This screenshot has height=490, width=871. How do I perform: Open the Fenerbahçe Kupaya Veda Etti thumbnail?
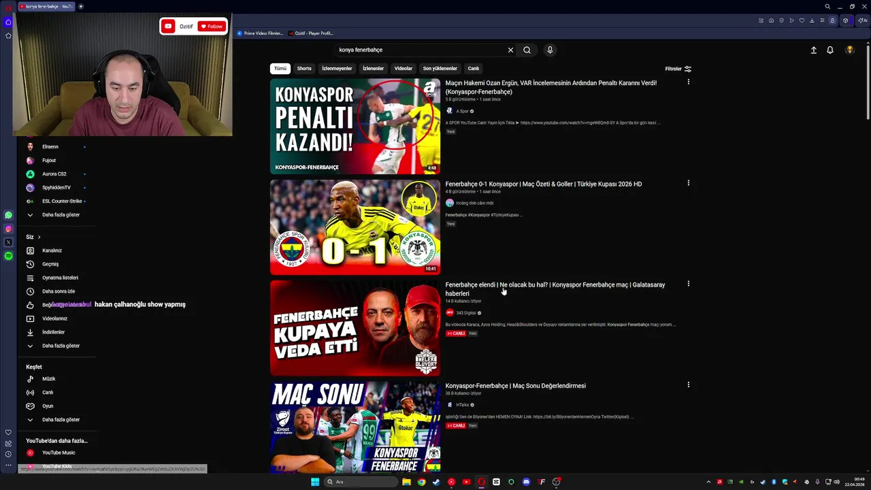tap(355, 328)
